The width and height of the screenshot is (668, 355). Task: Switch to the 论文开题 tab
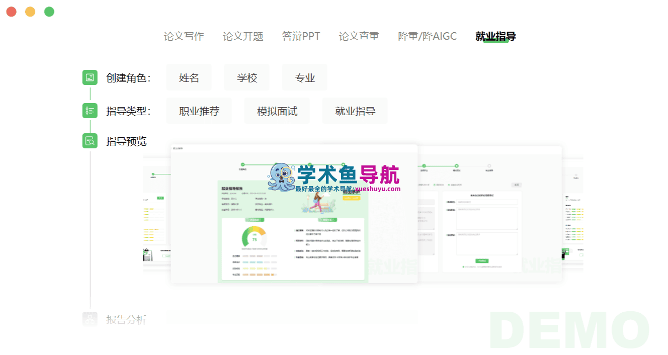coord(243,36)
